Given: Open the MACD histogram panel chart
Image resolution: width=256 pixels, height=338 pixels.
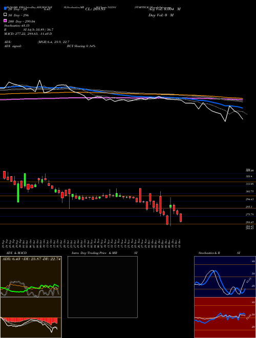Looking at the screenshot, I should click(x=31, y=318).
